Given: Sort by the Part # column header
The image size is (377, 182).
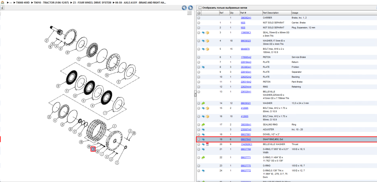Looking at the screenshot, I should click(251, 13).
